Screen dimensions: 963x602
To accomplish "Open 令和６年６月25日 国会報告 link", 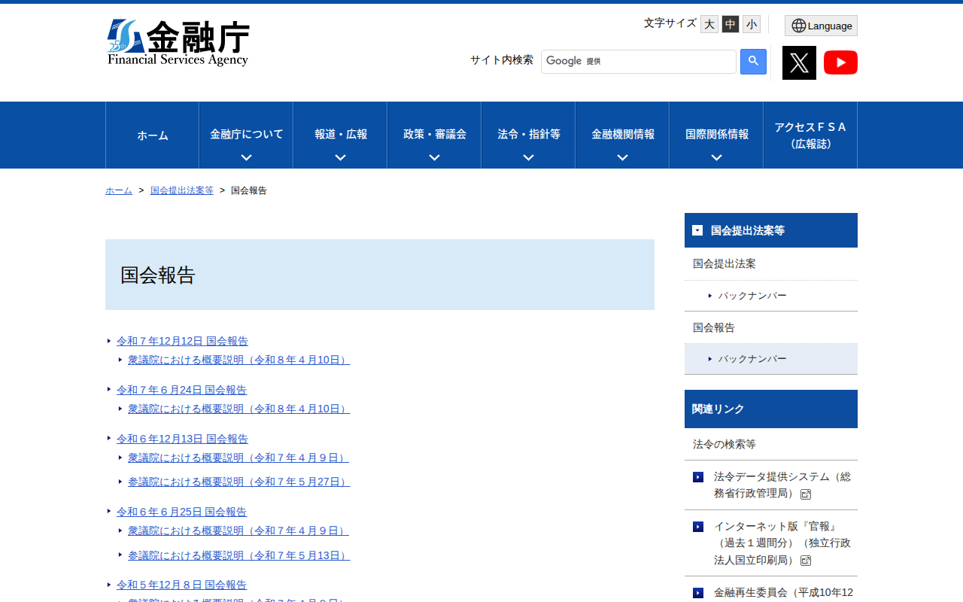I will pos(181,512).
